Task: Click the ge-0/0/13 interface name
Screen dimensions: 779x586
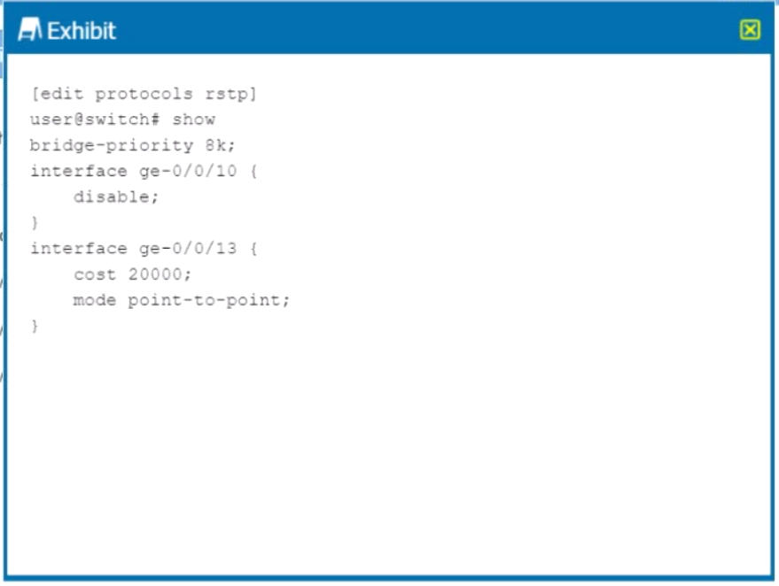Action: tap(188, 248)
